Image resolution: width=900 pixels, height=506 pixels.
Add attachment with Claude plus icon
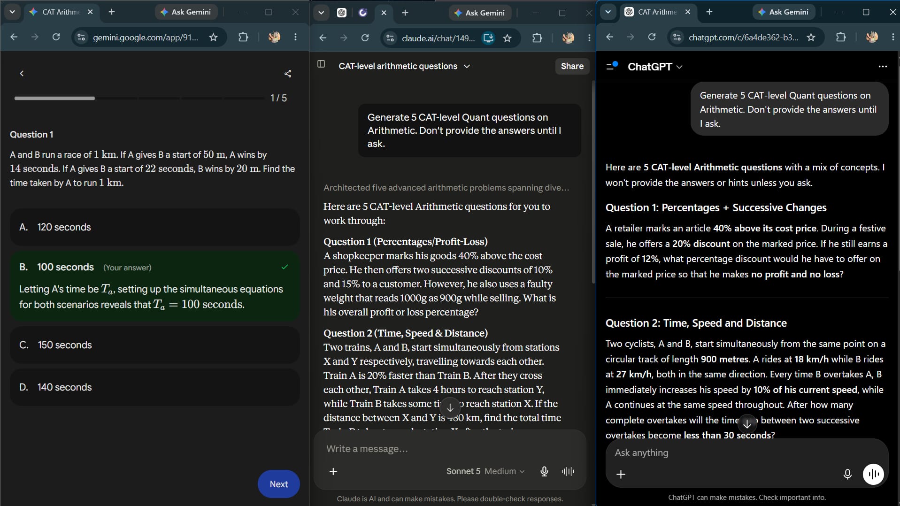click(333, 471)
